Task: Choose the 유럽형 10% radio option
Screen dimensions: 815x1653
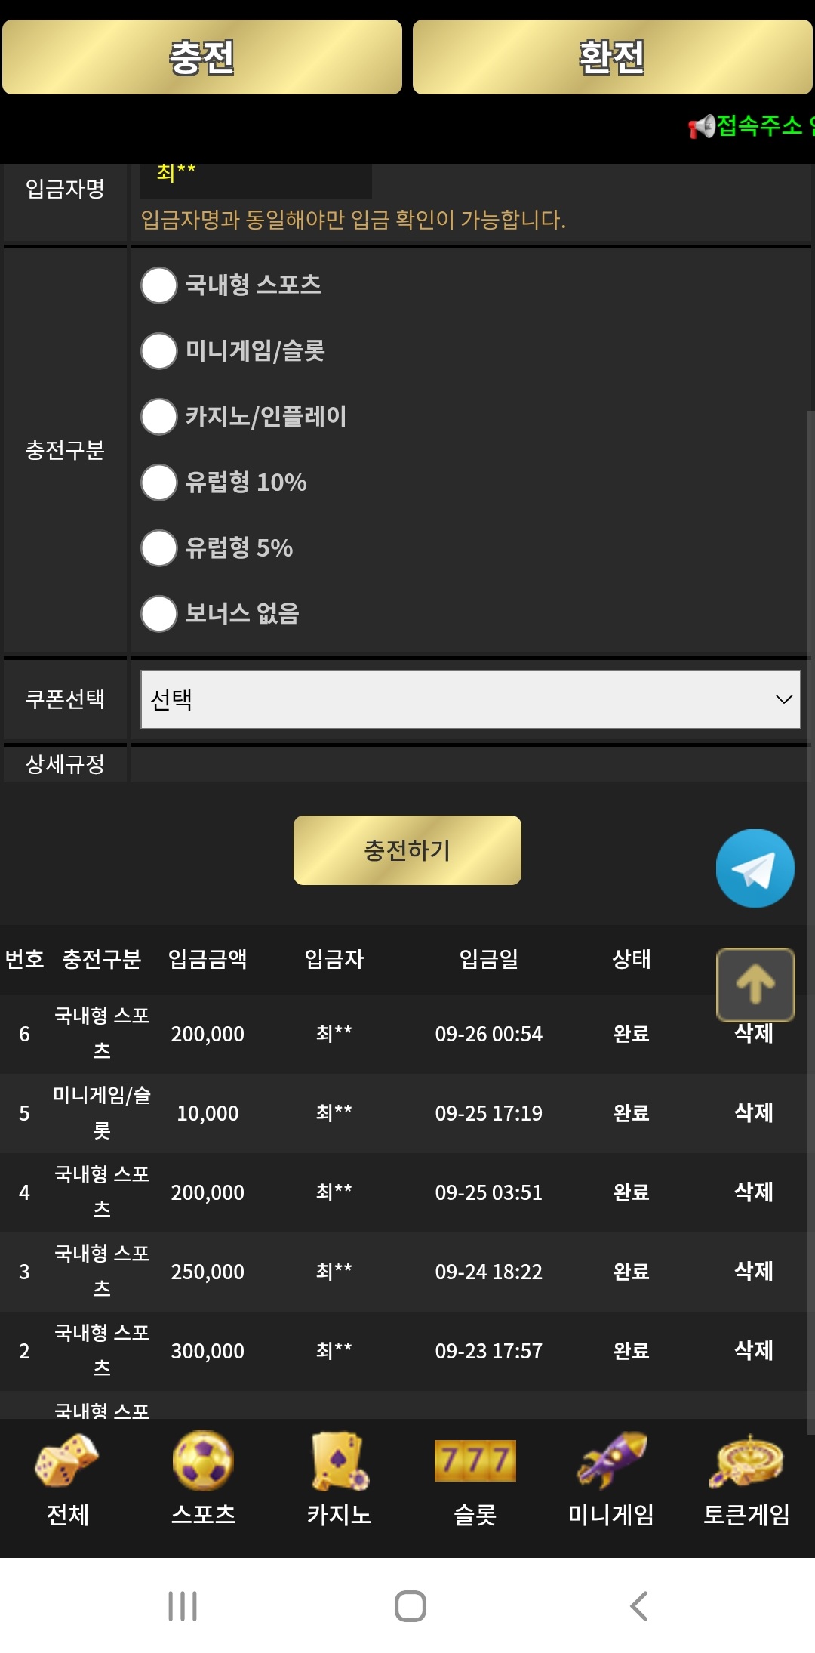Action: point(159,483)
